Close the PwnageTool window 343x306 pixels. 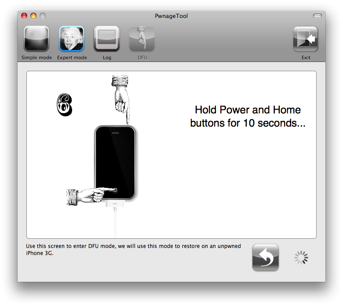[24, 16]
